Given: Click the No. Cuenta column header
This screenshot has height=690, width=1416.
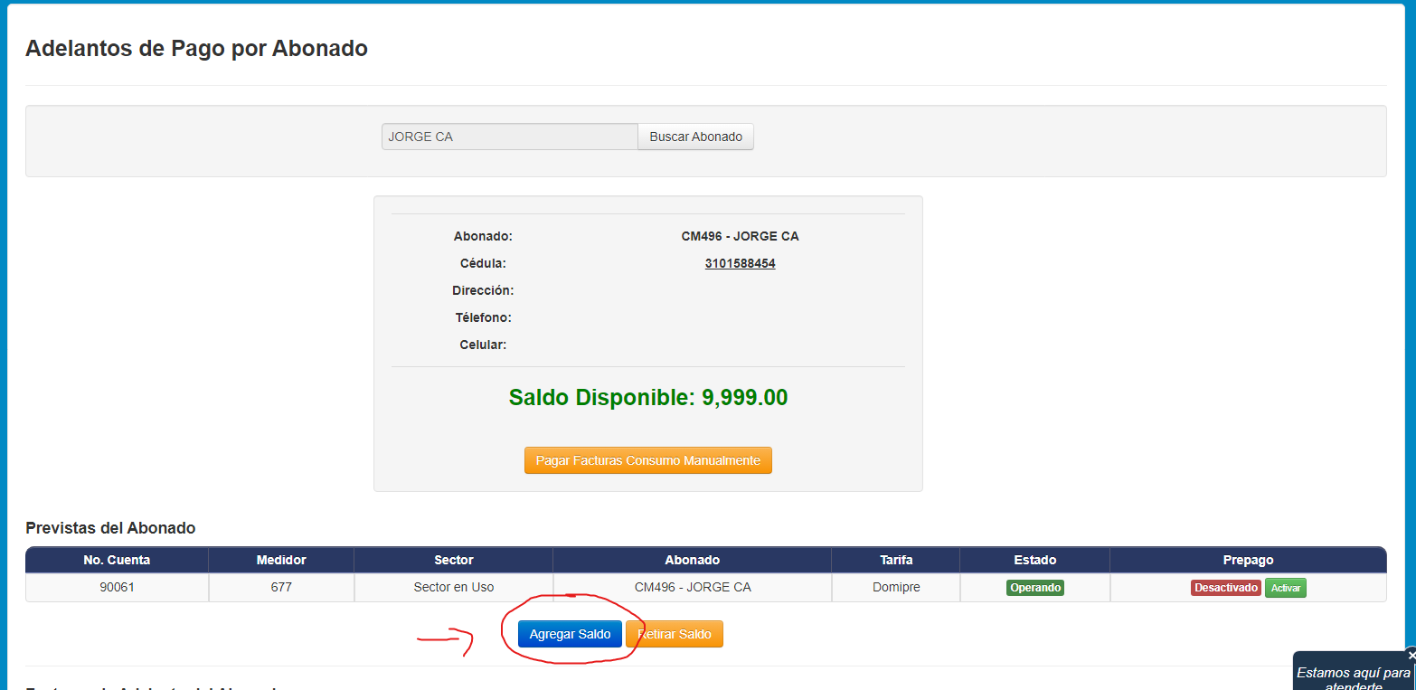Looking at the screenshot, I should [x=118, y=560].
